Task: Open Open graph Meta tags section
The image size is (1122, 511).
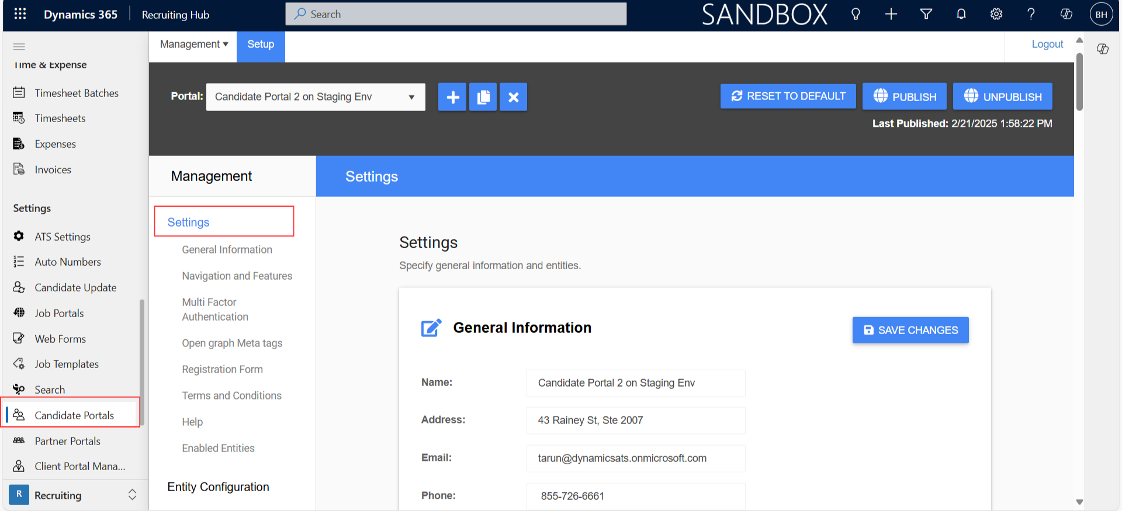Action: point(232,343)
